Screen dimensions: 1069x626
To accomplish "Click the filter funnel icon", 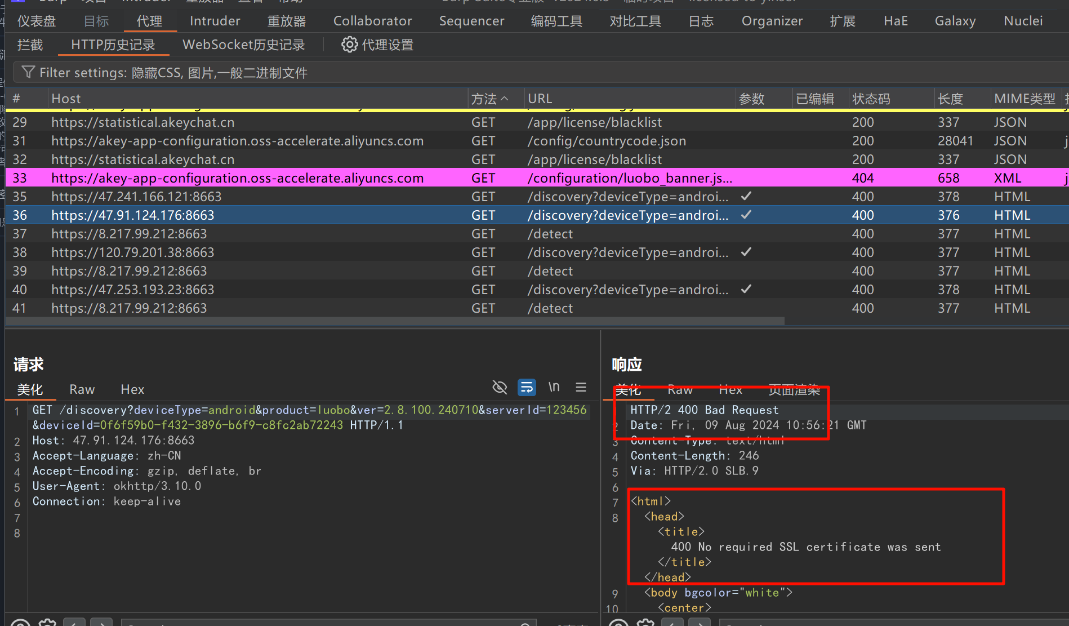I will [28, 73].
